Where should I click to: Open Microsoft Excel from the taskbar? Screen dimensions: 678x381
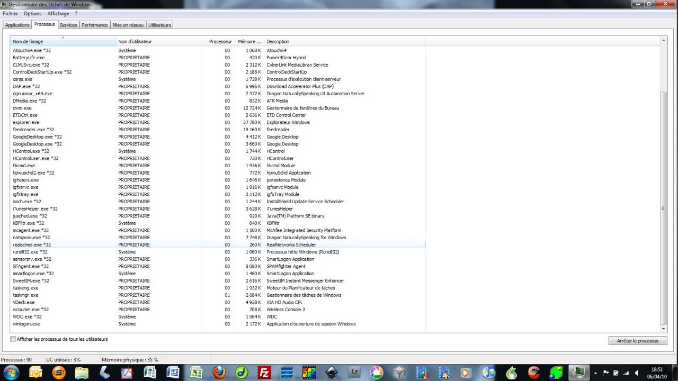click(x=197, y=373)
